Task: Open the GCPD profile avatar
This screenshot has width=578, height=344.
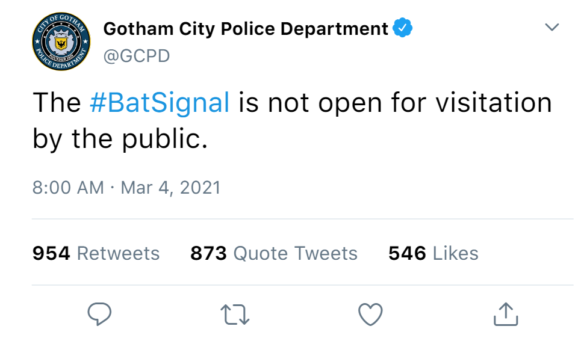Action: tap(61, 41)
